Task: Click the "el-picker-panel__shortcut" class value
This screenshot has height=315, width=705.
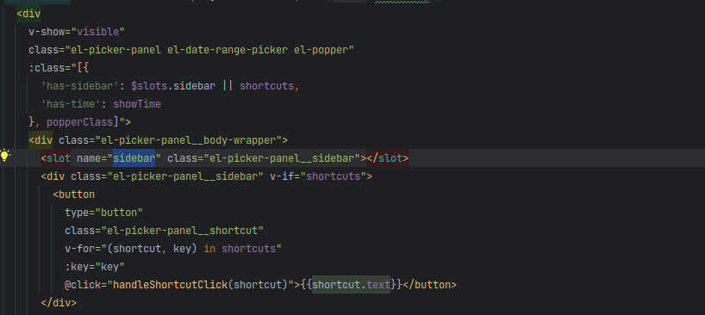Action: (x=182, y=231)
